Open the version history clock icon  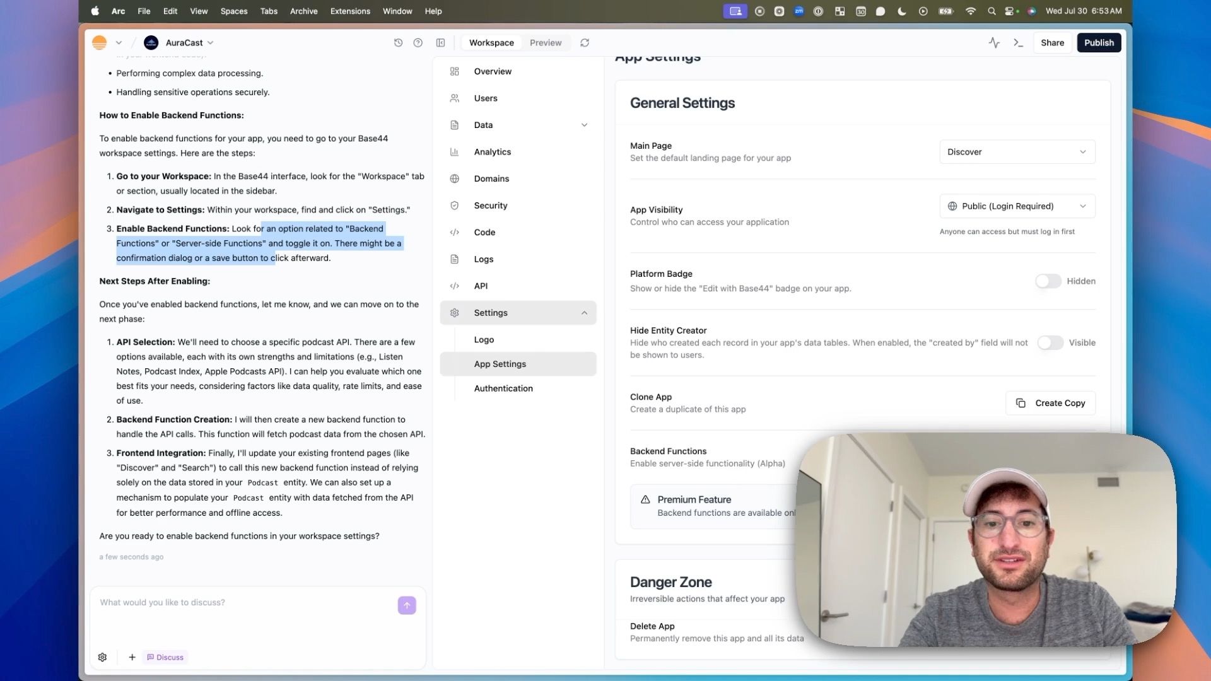(398, 42)
